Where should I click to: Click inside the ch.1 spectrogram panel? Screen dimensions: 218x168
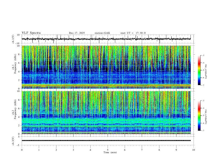[x=106, y=67]
